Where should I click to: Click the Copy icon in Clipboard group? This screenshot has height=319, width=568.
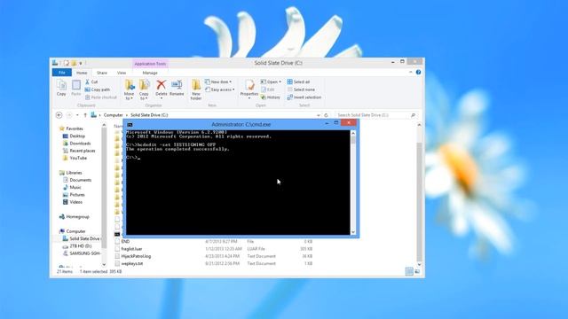[x=61, y=88]
